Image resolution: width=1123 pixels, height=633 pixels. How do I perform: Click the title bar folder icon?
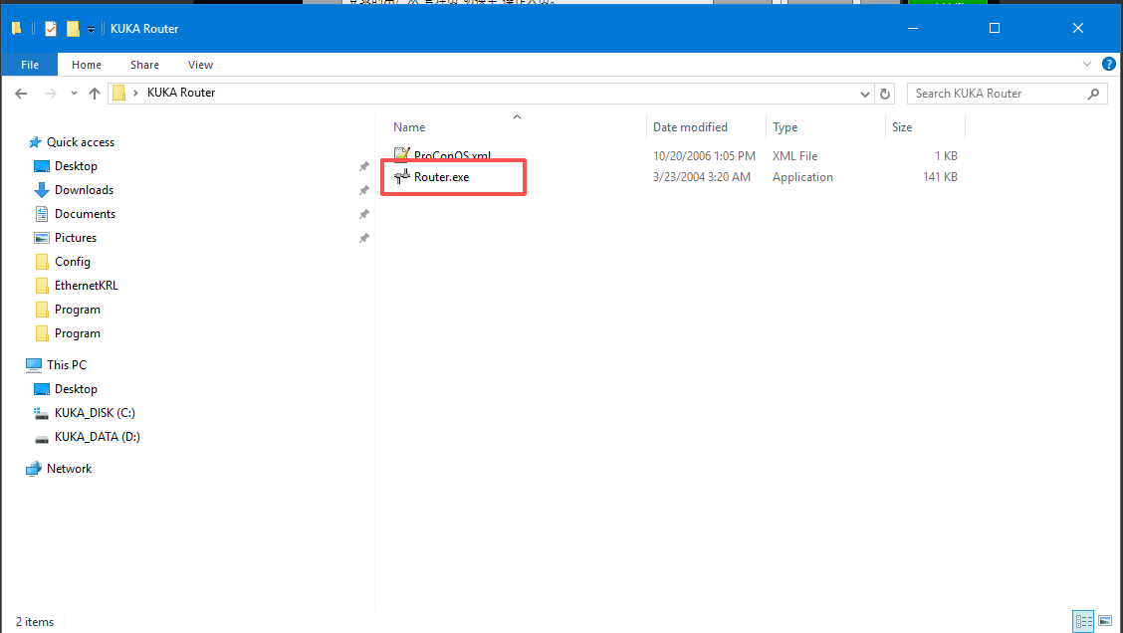(x=17, y=29)
